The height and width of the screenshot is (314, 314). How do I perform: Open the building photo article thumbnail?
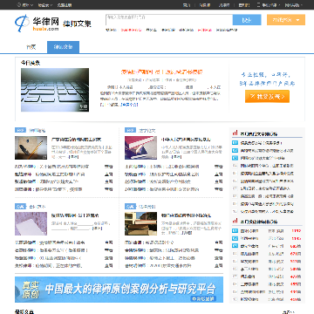(x=140, y=223)
